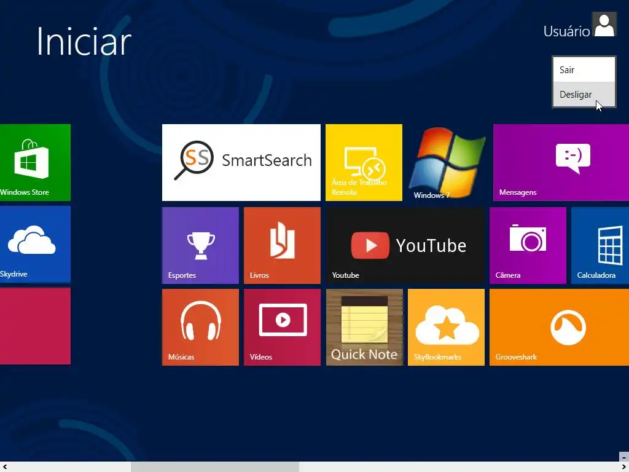Click the Iniciar heading
The height and width of the screenshot is (472, 629).
click(84, 41)
